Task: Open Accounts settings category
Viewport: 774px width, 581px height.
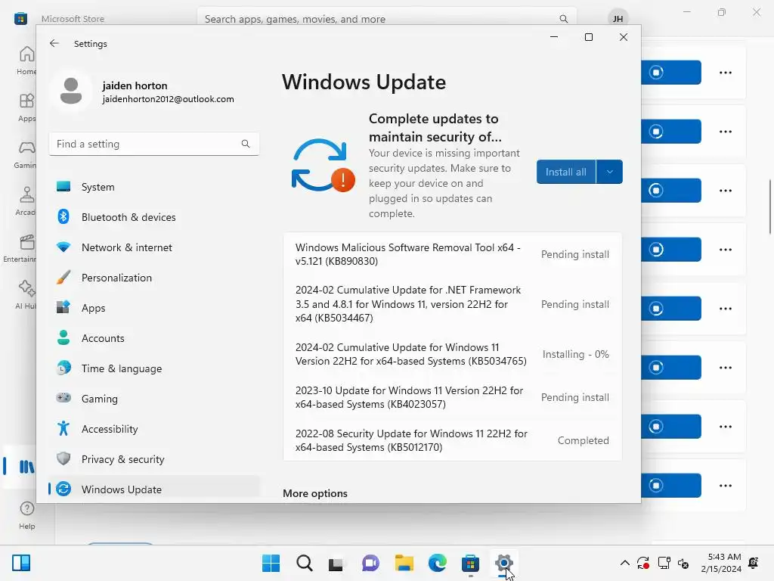Action: pos(154,338)
